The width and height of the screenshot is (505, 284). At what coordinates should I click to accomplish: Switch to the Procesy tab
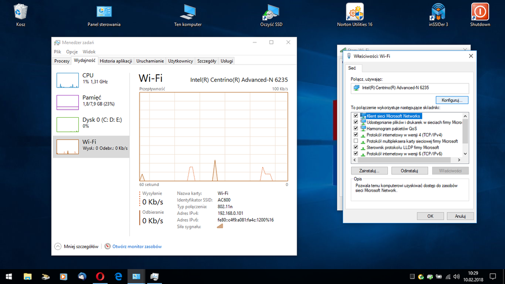coord(62,61)
